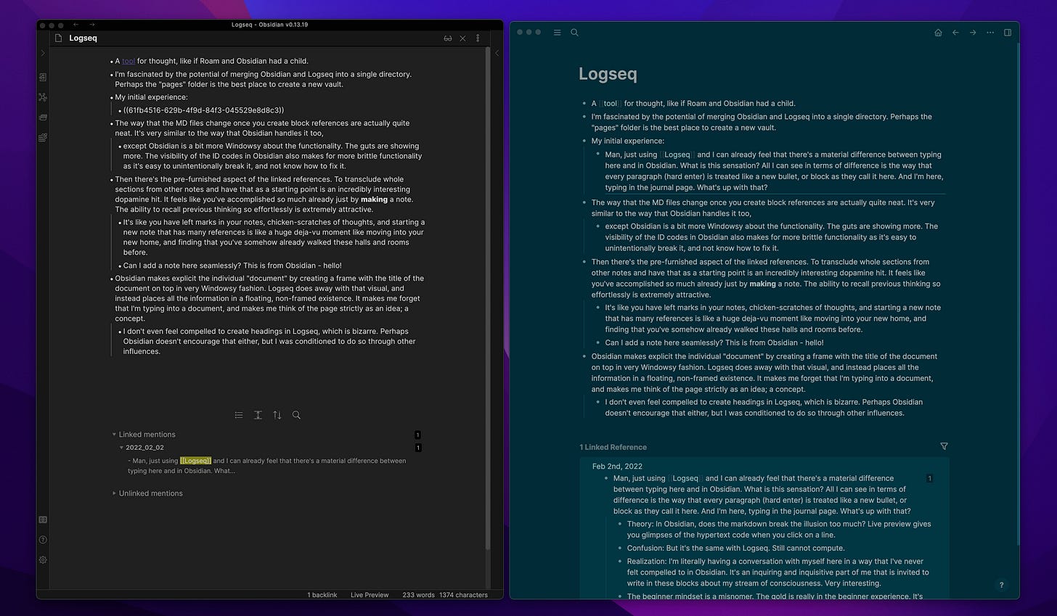Open highlighted [[Logseq]] backlink match
The width and height of the screenshot is (1057, 616).
(x=195, y=461)
